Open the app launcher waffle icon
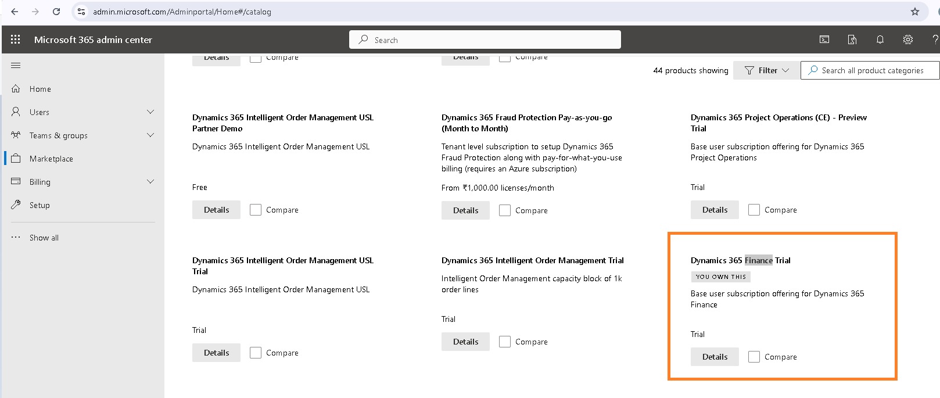Screen dimensions: 940x398 pos(16,40)
